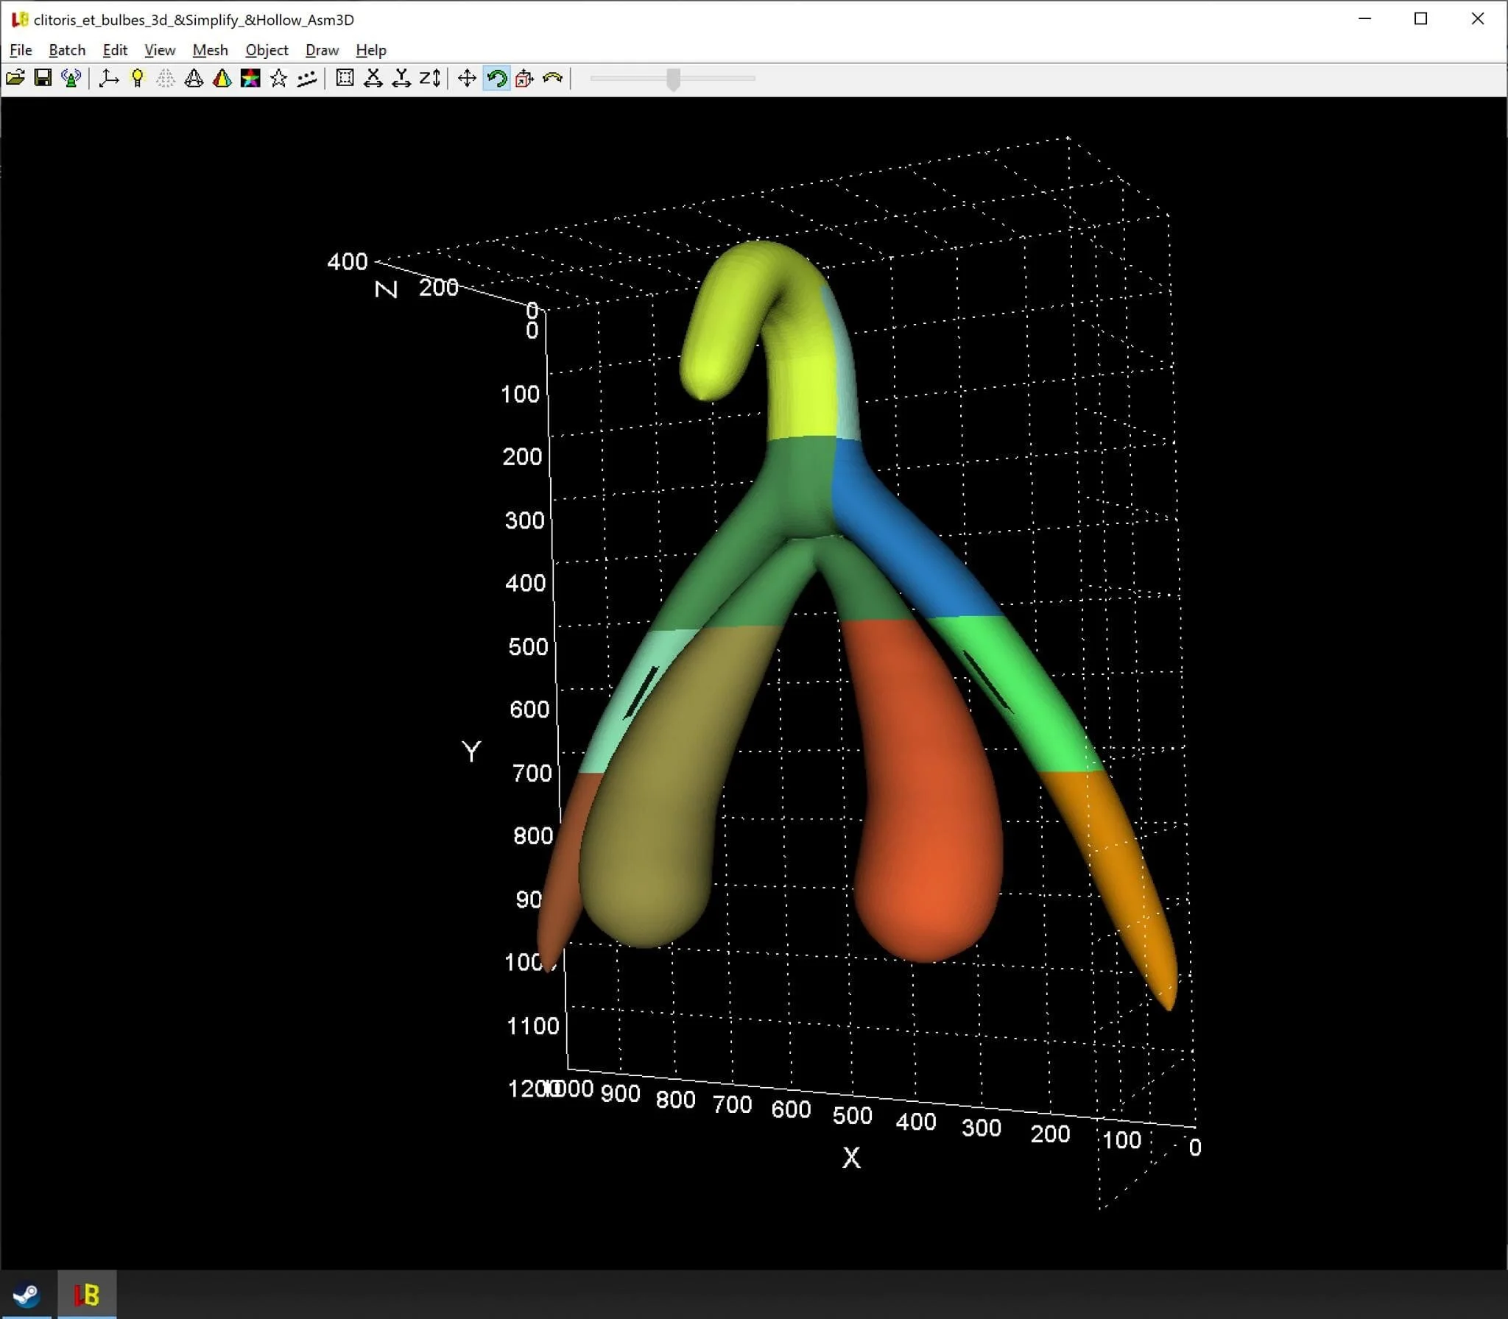Select the move pan arrows tool

point(467,78)
